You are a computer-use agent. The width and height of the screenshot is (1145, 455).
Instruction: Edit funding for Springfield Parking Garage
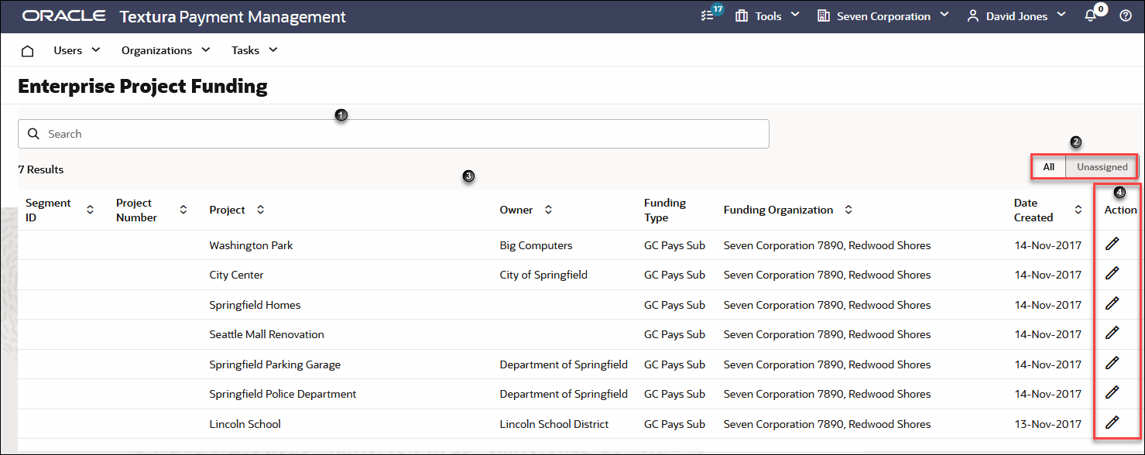1112,363
